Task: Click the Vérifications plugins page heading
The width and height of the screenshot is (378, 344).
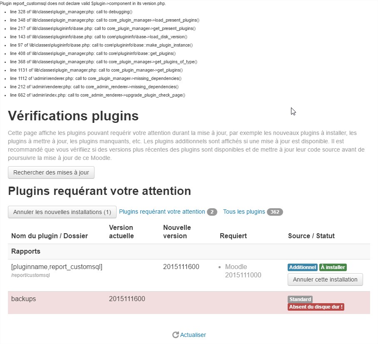Action: click(73, 116)
